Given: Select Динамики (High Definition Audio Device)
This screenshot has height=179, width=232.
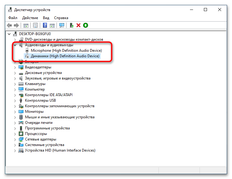Looking at the screenshot, I should click(65, 56).
